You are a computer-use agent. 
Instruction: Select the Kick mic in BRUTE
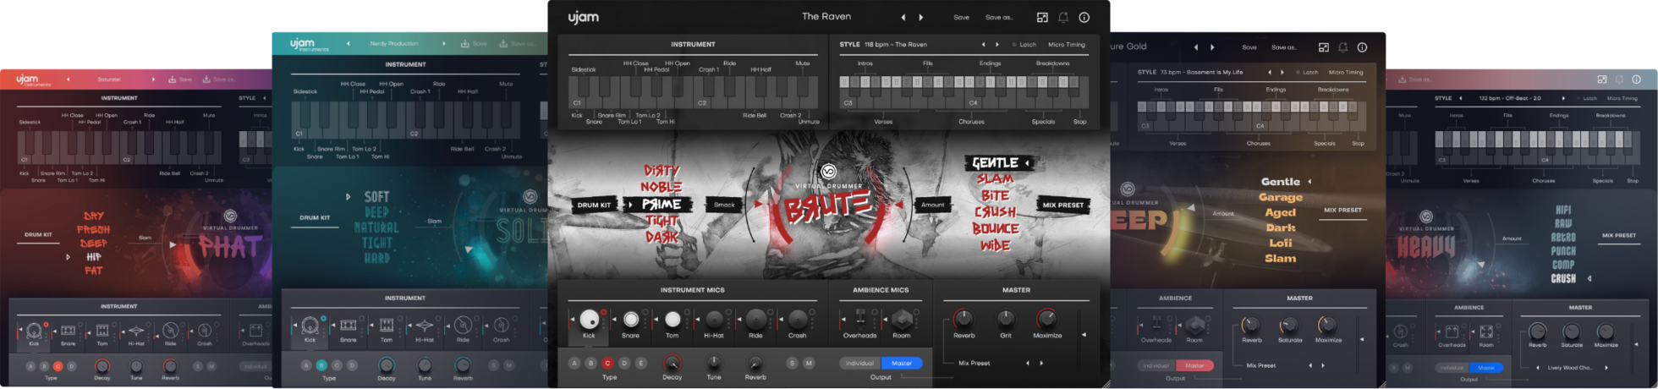pos(589,319)
